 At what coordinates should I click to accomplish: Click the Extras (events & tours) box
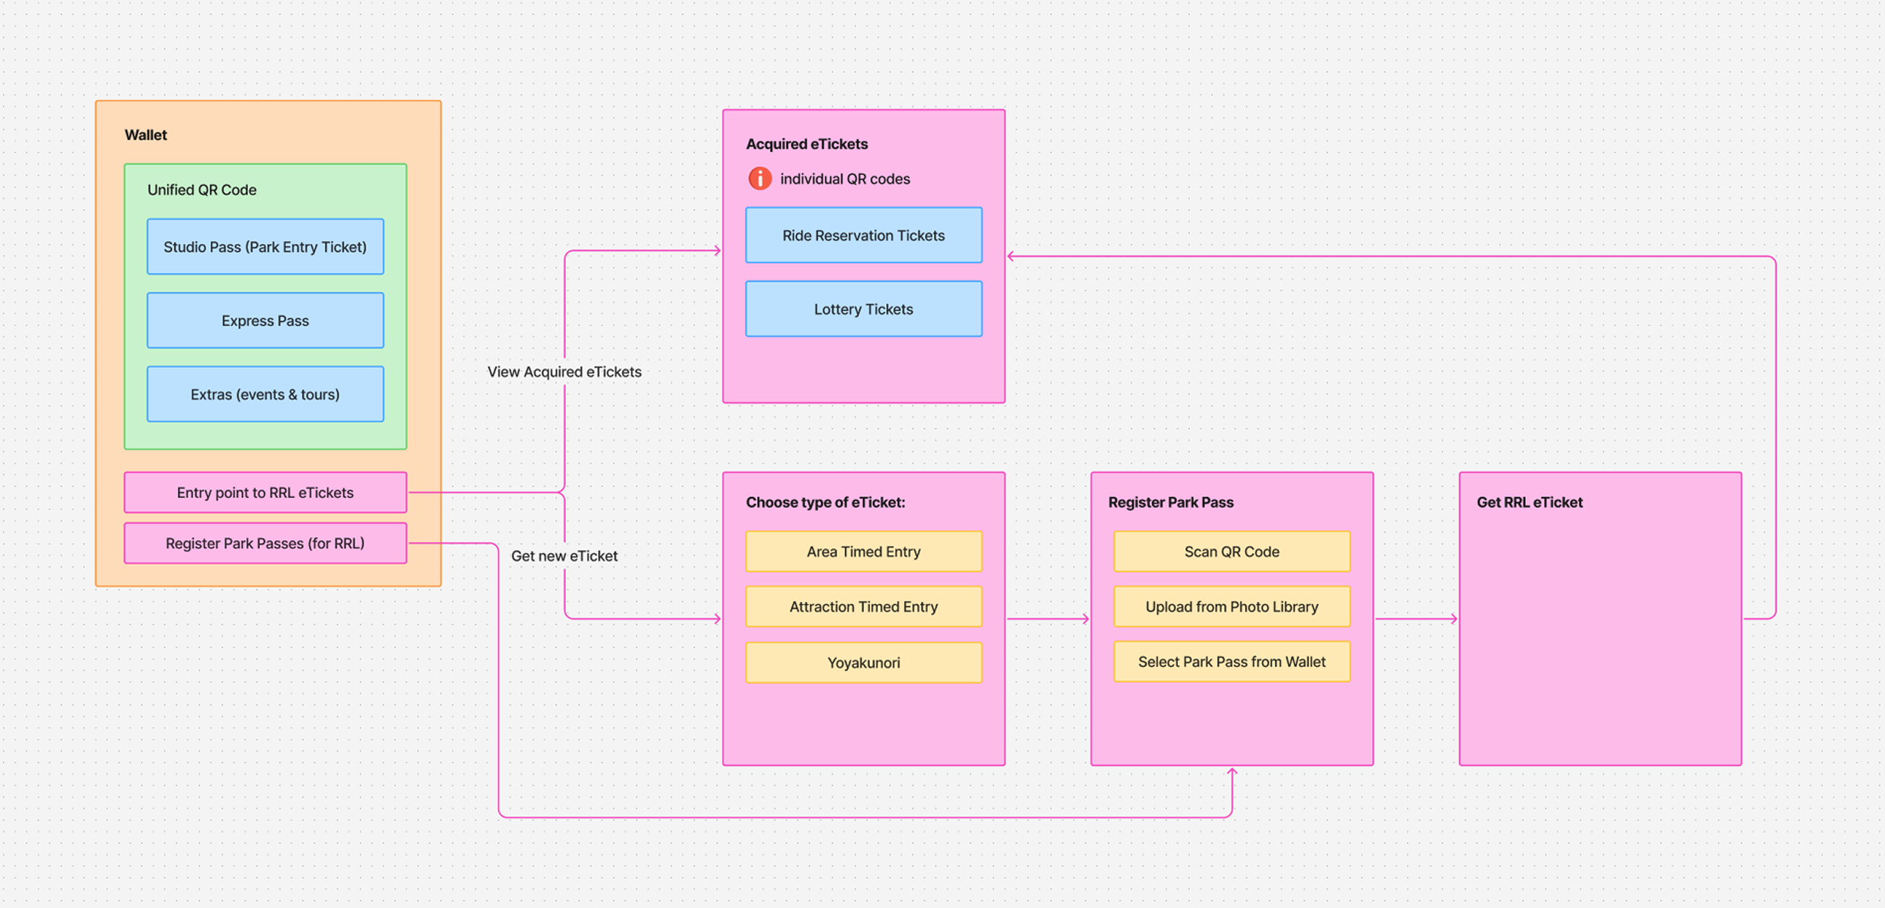point(265,395)
